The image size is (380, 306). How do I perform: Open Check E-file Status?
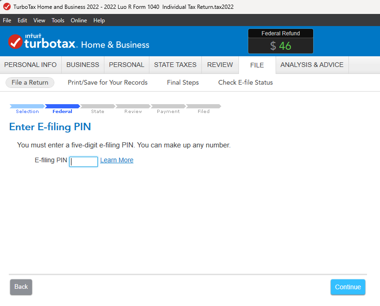click(x=245, y=83)
